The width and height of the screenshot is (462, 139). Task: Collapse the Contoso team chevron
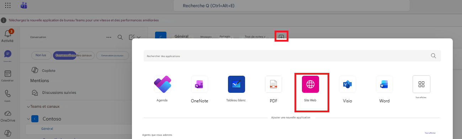pyautogui.click(x=28, y=119)
